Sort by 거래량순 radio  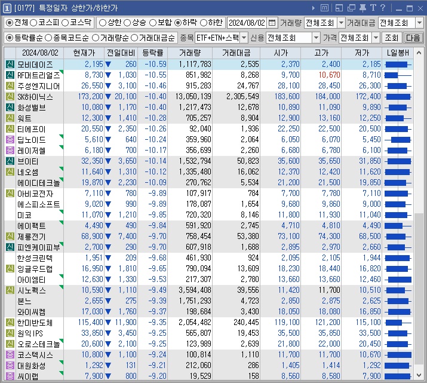96,38
